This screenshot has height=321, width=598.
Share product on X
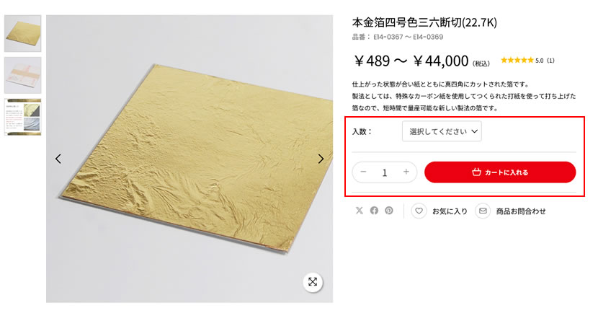click(x=360, y=211)
